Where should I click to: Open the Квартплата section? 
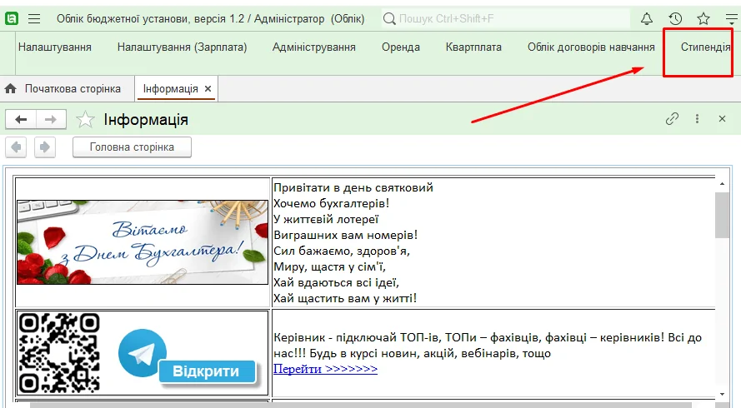[x=473, y=47]
